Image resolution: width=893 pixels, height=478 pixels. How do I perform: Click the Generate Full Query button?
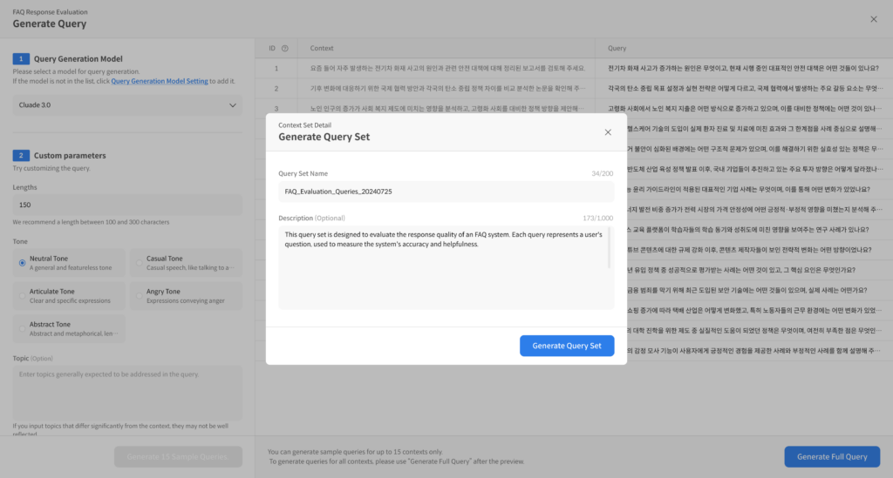832,456
